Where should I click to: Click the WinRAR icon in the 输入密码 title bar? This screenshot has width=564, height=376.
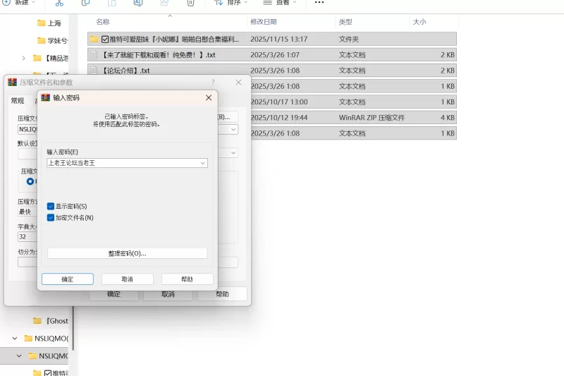coord(46,97)
